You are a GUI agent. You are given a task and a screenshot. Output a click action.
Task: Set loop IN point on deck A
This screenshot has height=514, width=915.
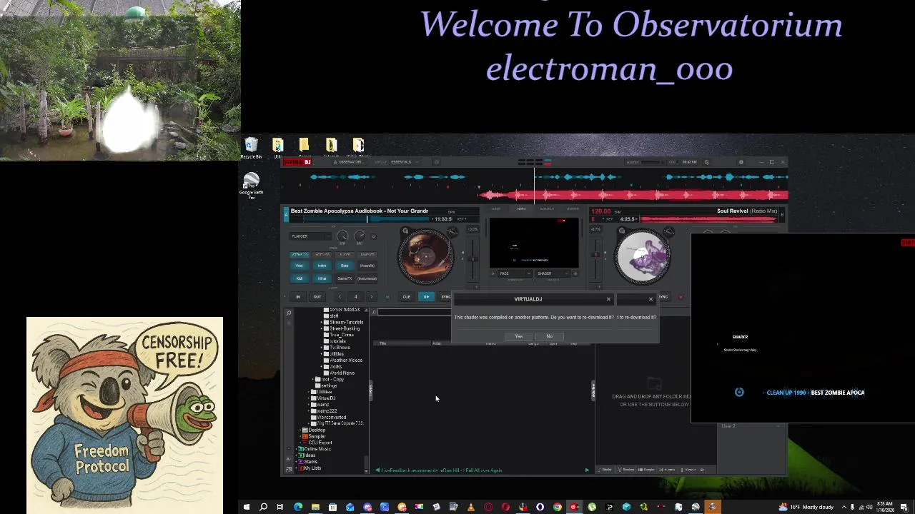pos(298,297)
